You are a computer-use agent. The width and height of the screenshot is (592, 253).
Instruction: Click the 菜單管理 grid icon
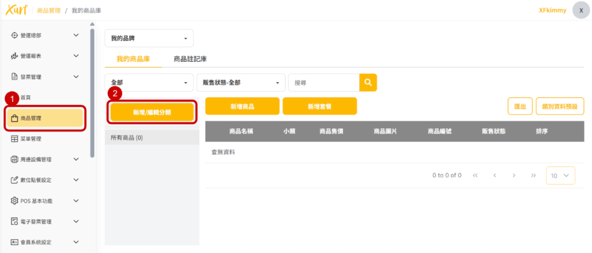[x=15, y=139]
